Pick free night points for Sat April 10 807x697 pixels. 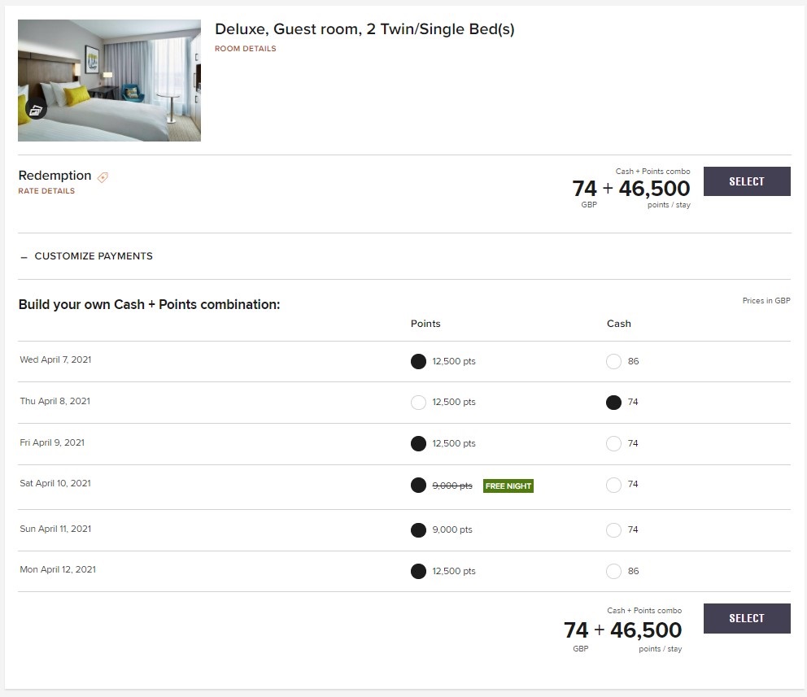click(418, 485)
